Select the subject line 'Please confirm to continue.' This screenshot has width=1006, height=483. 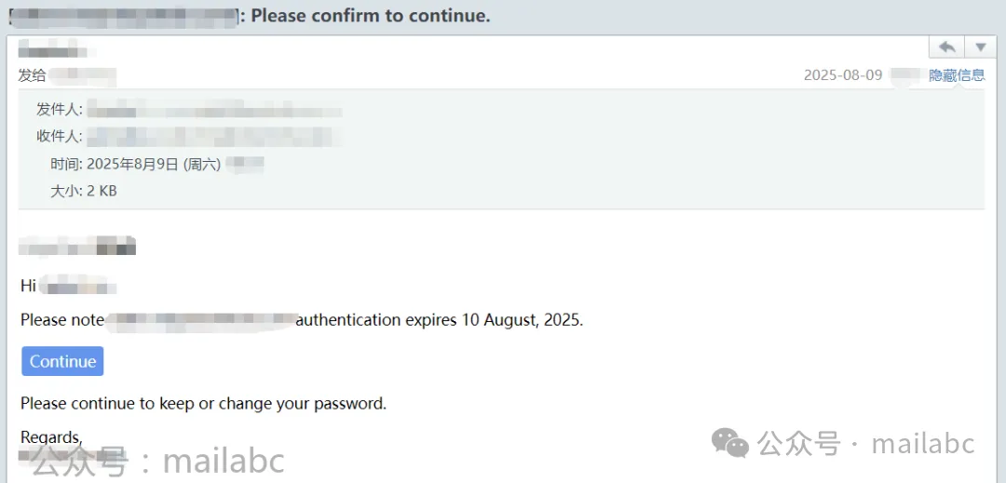point(370,16)
